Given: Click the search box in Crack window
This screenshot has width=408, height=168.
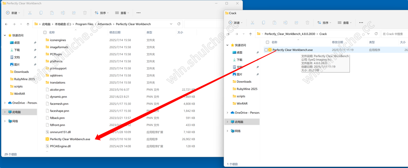Looking at the screenshot, I should click(394, 34).
